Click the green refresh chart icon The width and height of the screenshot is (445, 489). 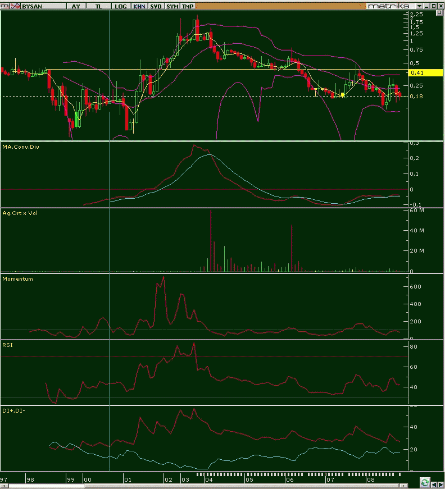coord(424,482)
